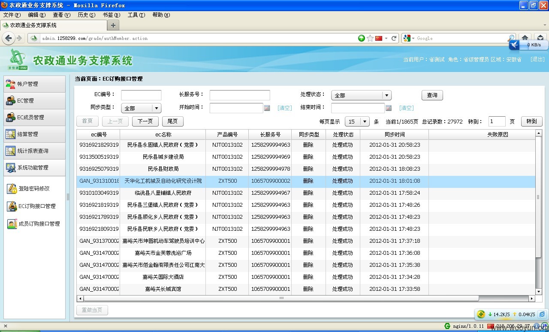The image size is (549, 332).
Task: Open the 编辑 menu
Action: [36, 15]
